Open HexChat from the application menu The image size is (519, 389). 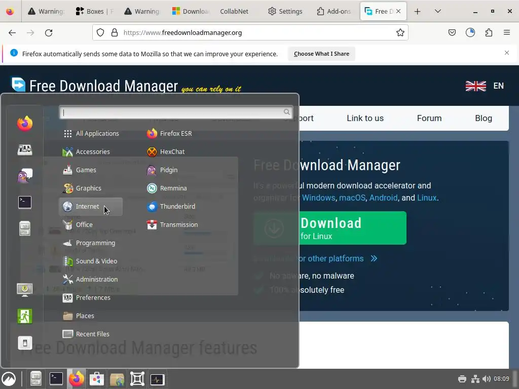[x=166, y=151]
